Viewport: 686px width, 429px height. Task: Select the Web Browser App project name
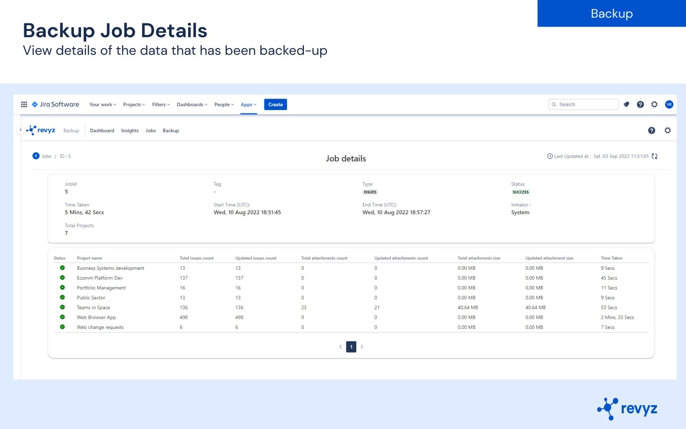96,317
